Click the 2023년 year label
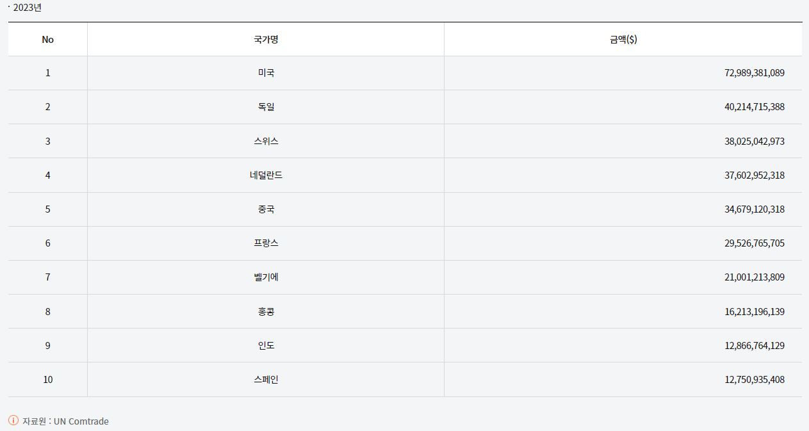The image size is (809, 431). pyautogui.click(x=27, y=8)
